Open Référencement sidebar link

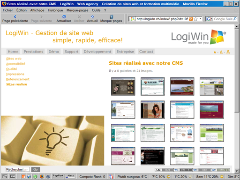pos(18,79)
